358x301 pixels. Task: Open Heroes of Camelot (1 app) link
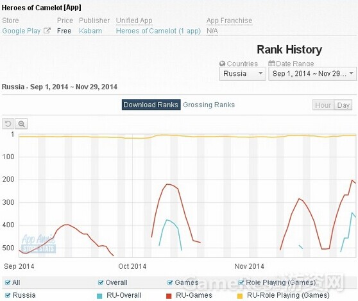[x=158, y=31]
